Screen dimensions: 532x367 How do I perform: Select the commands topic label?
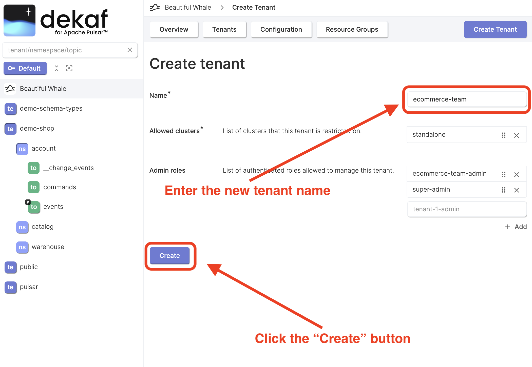tap(60, 187)
